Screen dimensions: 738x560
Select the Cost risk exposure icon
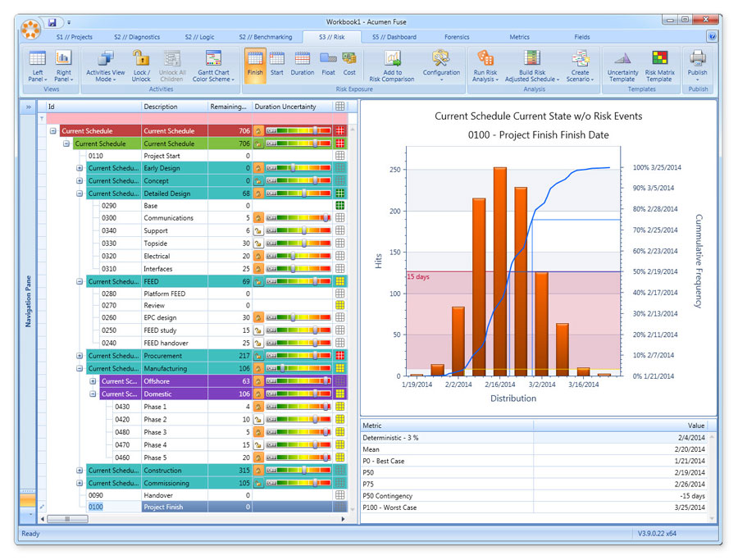[349, 58]
